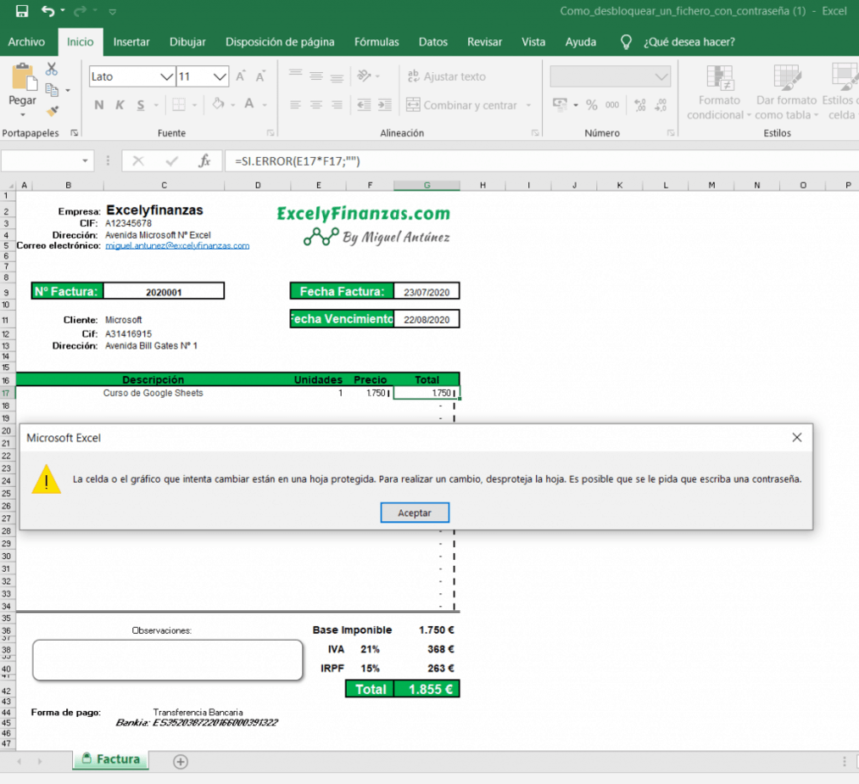Click the middle vertical align icon
859x784 pixels.
click(x=316, y=76)
